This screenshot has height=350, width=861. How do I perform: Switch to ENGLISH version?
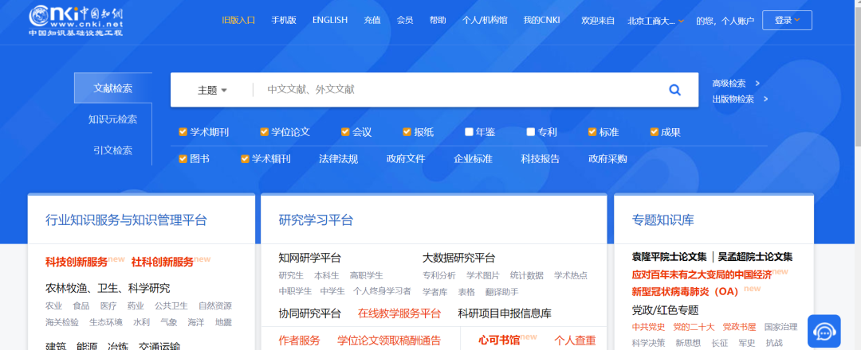[330, 20]
